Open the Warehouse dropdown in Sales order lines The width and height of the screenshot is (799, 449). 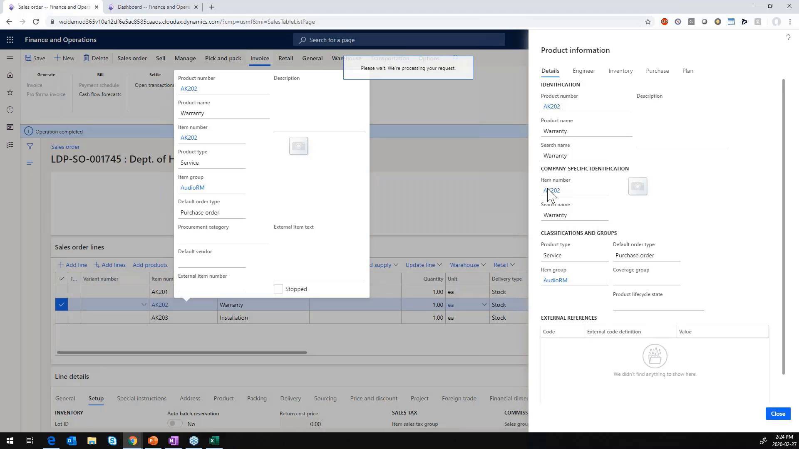(x=467, y=264)
